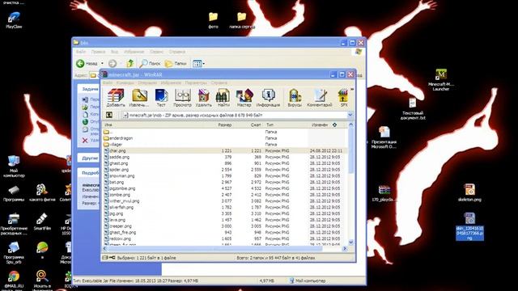Sort WinRAR list by Размер column
518x291 pixels.
point(224,124)
